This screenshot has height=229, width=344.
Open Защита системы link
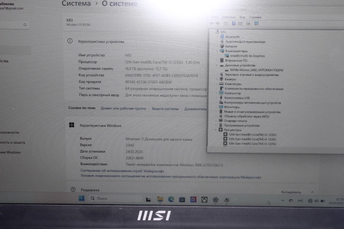165,108
